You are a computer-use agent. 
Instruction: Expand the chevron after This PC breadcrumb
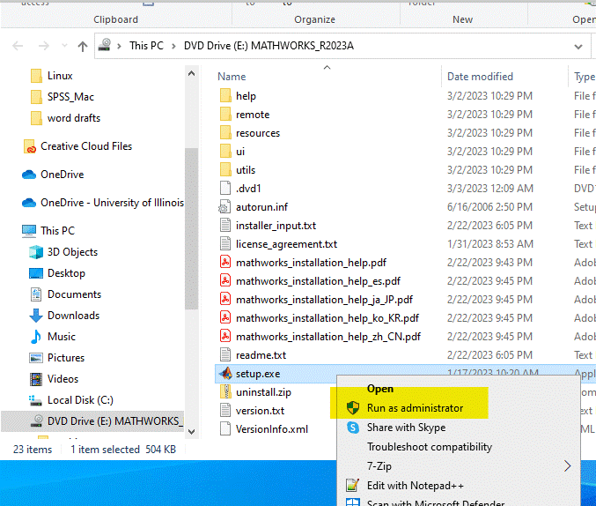173,47
